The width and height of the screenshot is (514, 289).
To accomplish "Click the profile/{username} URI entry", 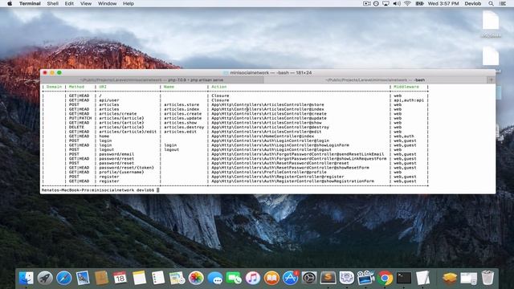I will 121,172.
